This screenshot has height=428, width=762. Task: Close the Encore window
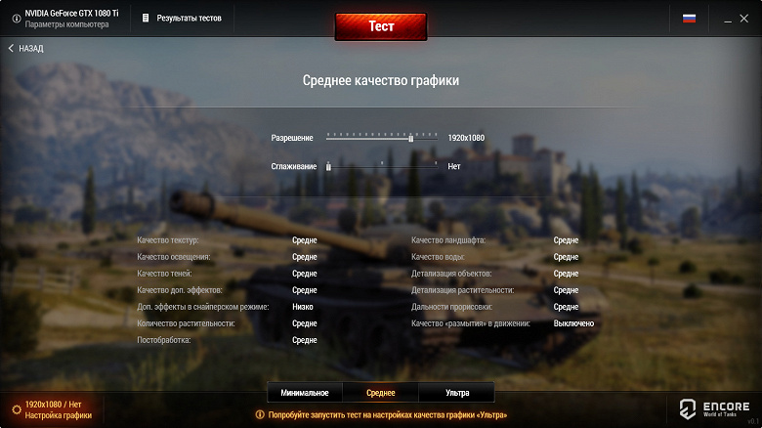pos(744,19)
